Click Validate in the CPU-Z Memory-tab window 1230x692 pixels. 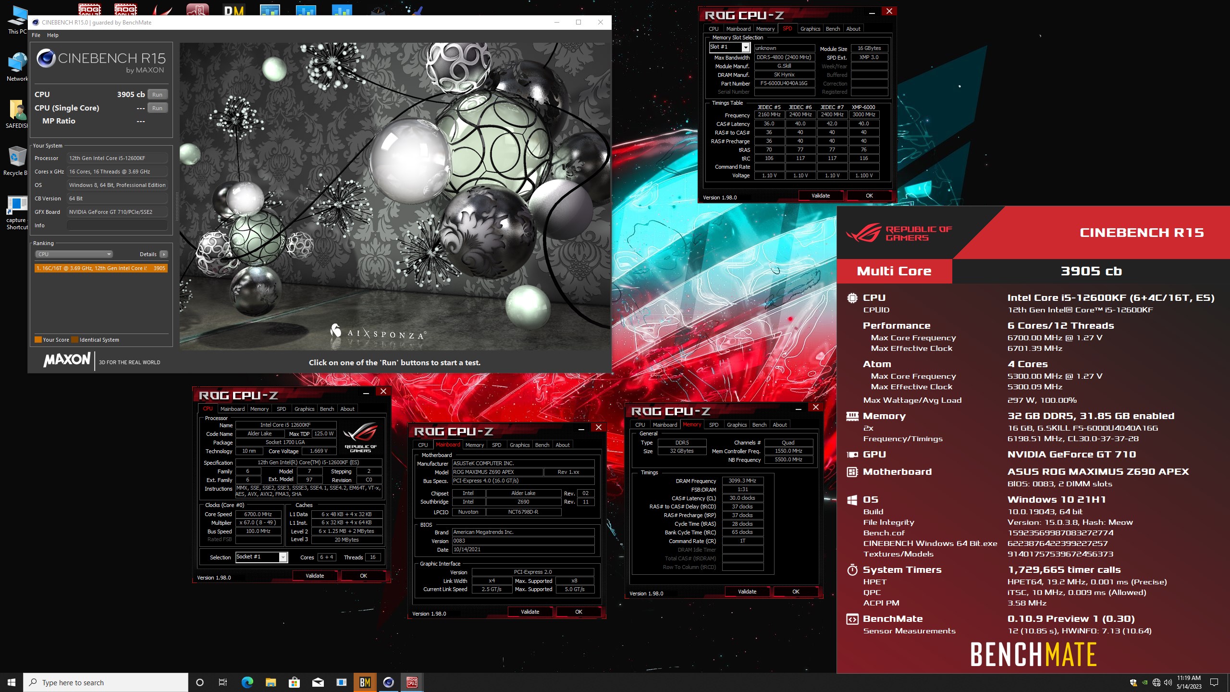(x=747, y=592)
